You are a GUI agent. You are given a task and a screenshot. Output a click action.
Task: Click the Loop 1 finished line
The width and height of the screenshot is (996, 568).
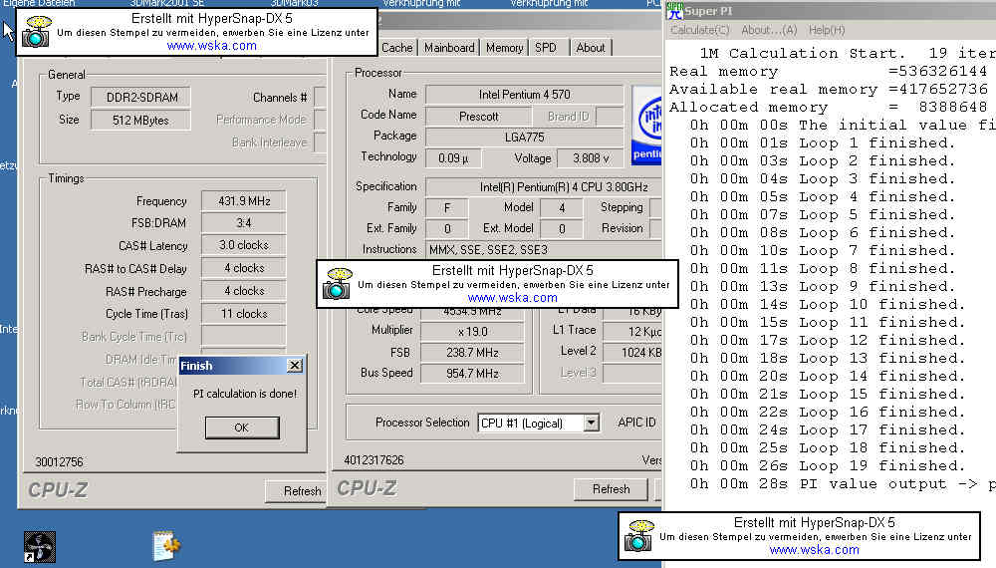pyautogui.click(x=823, y=142)
